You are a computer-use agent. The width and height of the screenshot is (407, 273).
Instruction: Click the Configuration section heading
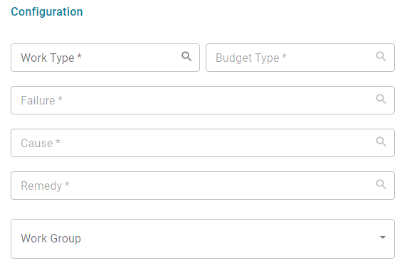point(47,12)
